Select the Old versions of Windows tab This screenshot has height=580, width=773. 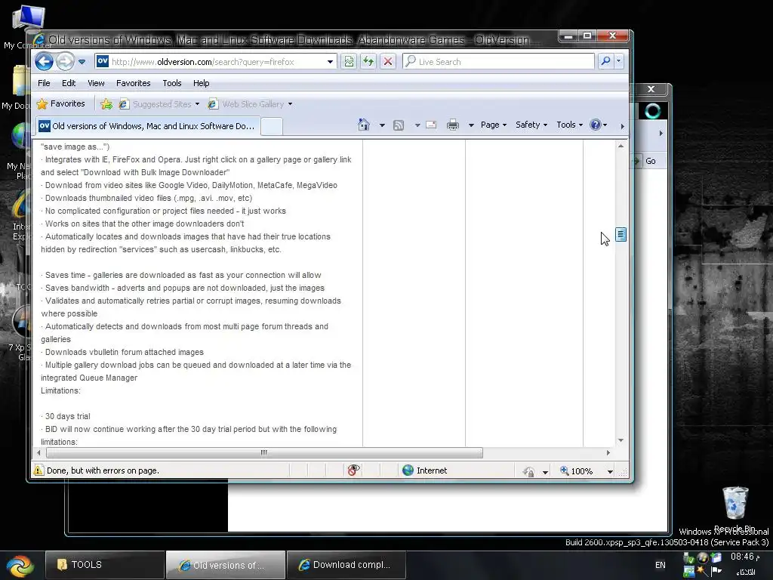click(x=147, y=126)
